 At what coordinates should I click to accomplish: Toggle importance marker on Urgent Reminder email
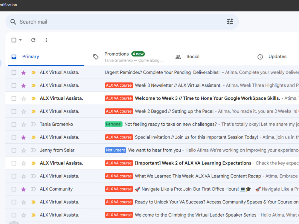(x=33, y=72)
